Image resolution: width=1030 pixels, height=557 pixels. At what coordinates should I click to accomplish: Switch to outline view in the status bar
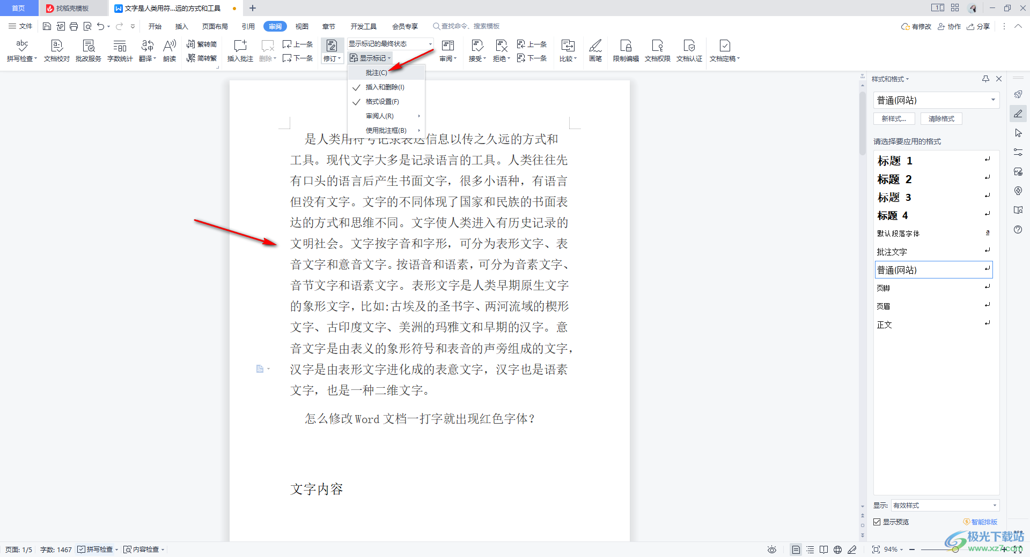point(810,550)
